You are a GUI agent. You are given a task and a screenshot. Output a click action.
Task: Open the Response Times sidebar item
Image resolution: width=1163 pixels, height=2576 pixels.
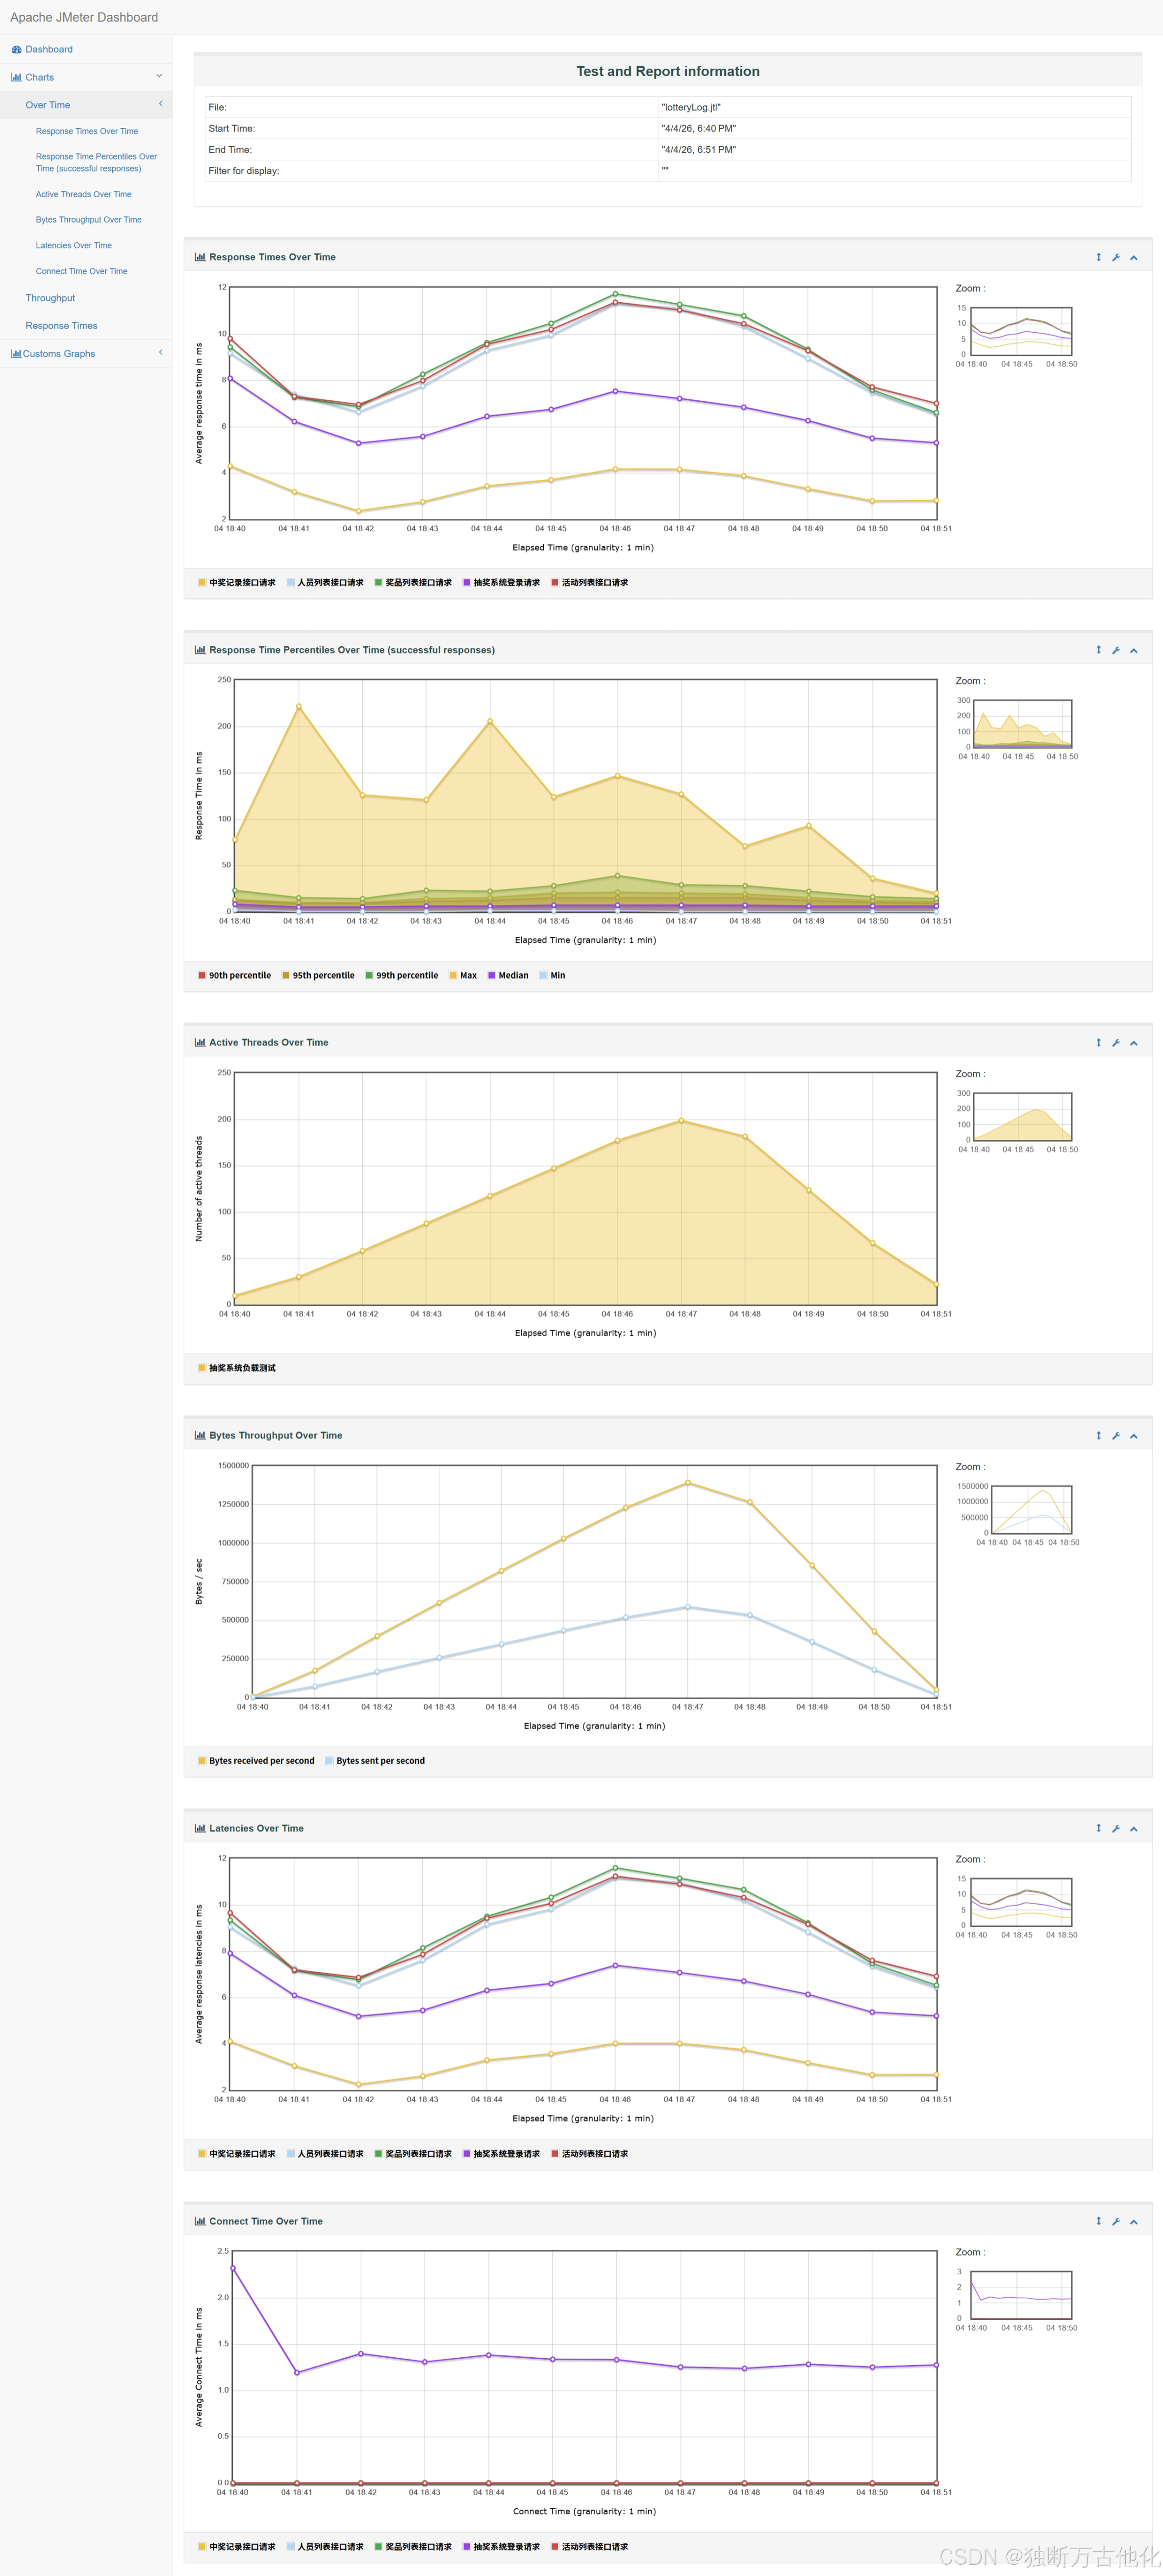point(61,325)
